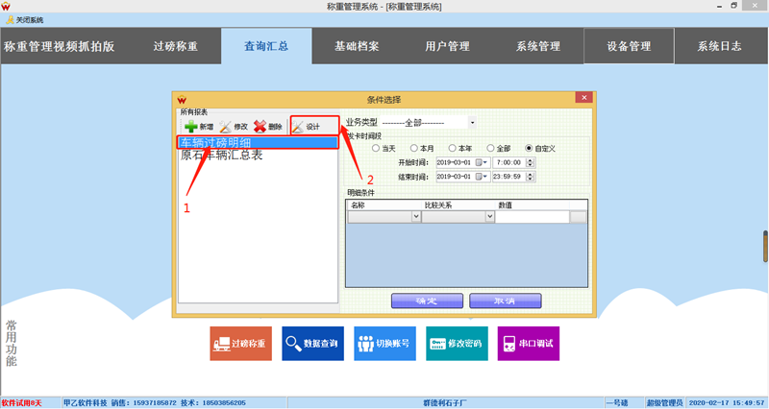This screenshot has width=769, height=409.
Task: Switch to the 基础档案 tab
Action: [357, 46]
